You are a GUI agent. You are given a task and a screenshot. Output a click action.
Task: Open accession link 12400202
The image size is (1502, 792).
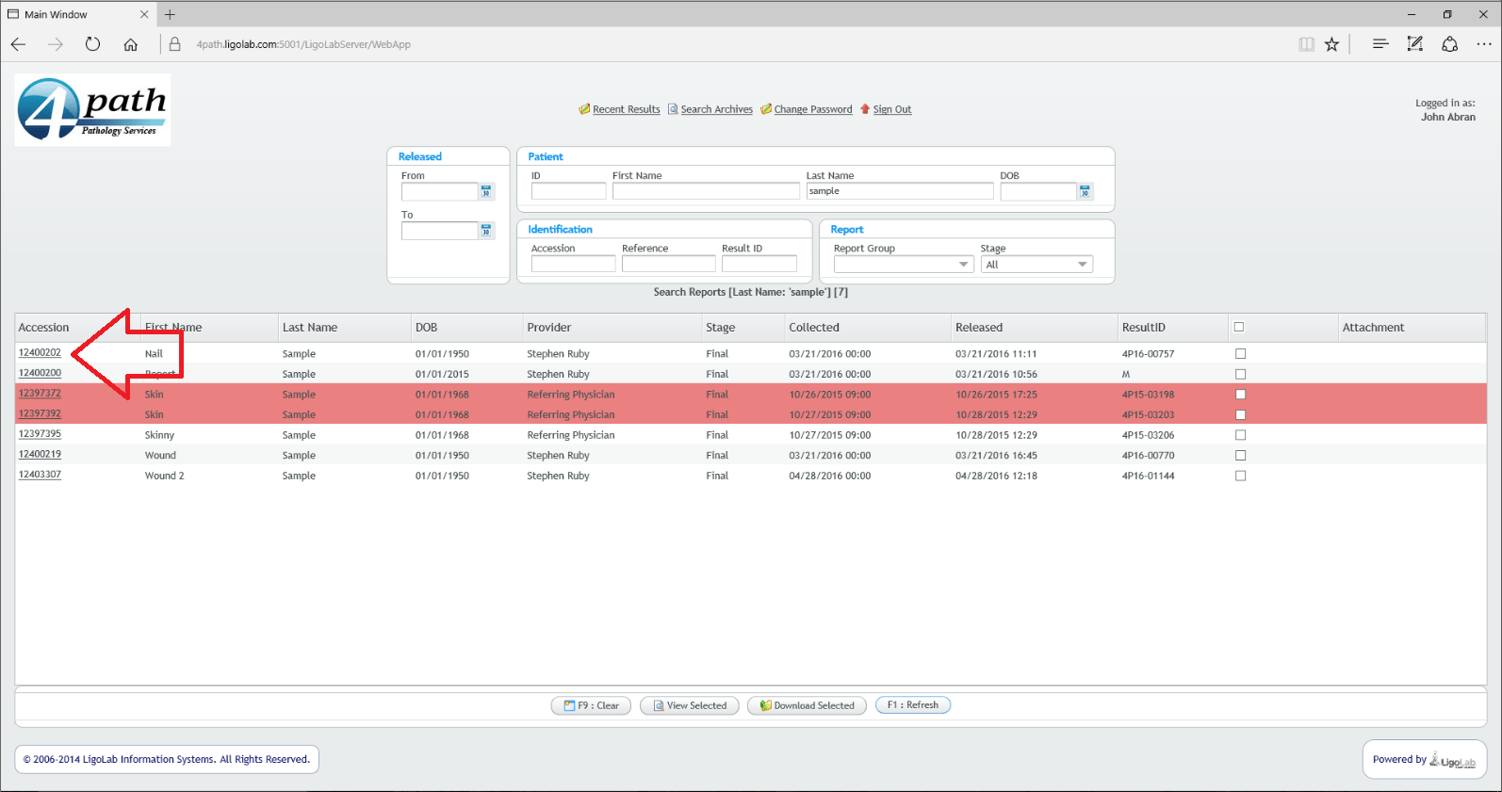40,352
